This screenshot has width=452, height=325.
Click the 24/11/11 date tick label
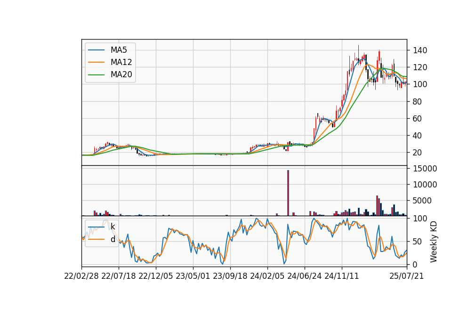pyautogui.click(x=342, y=276)
